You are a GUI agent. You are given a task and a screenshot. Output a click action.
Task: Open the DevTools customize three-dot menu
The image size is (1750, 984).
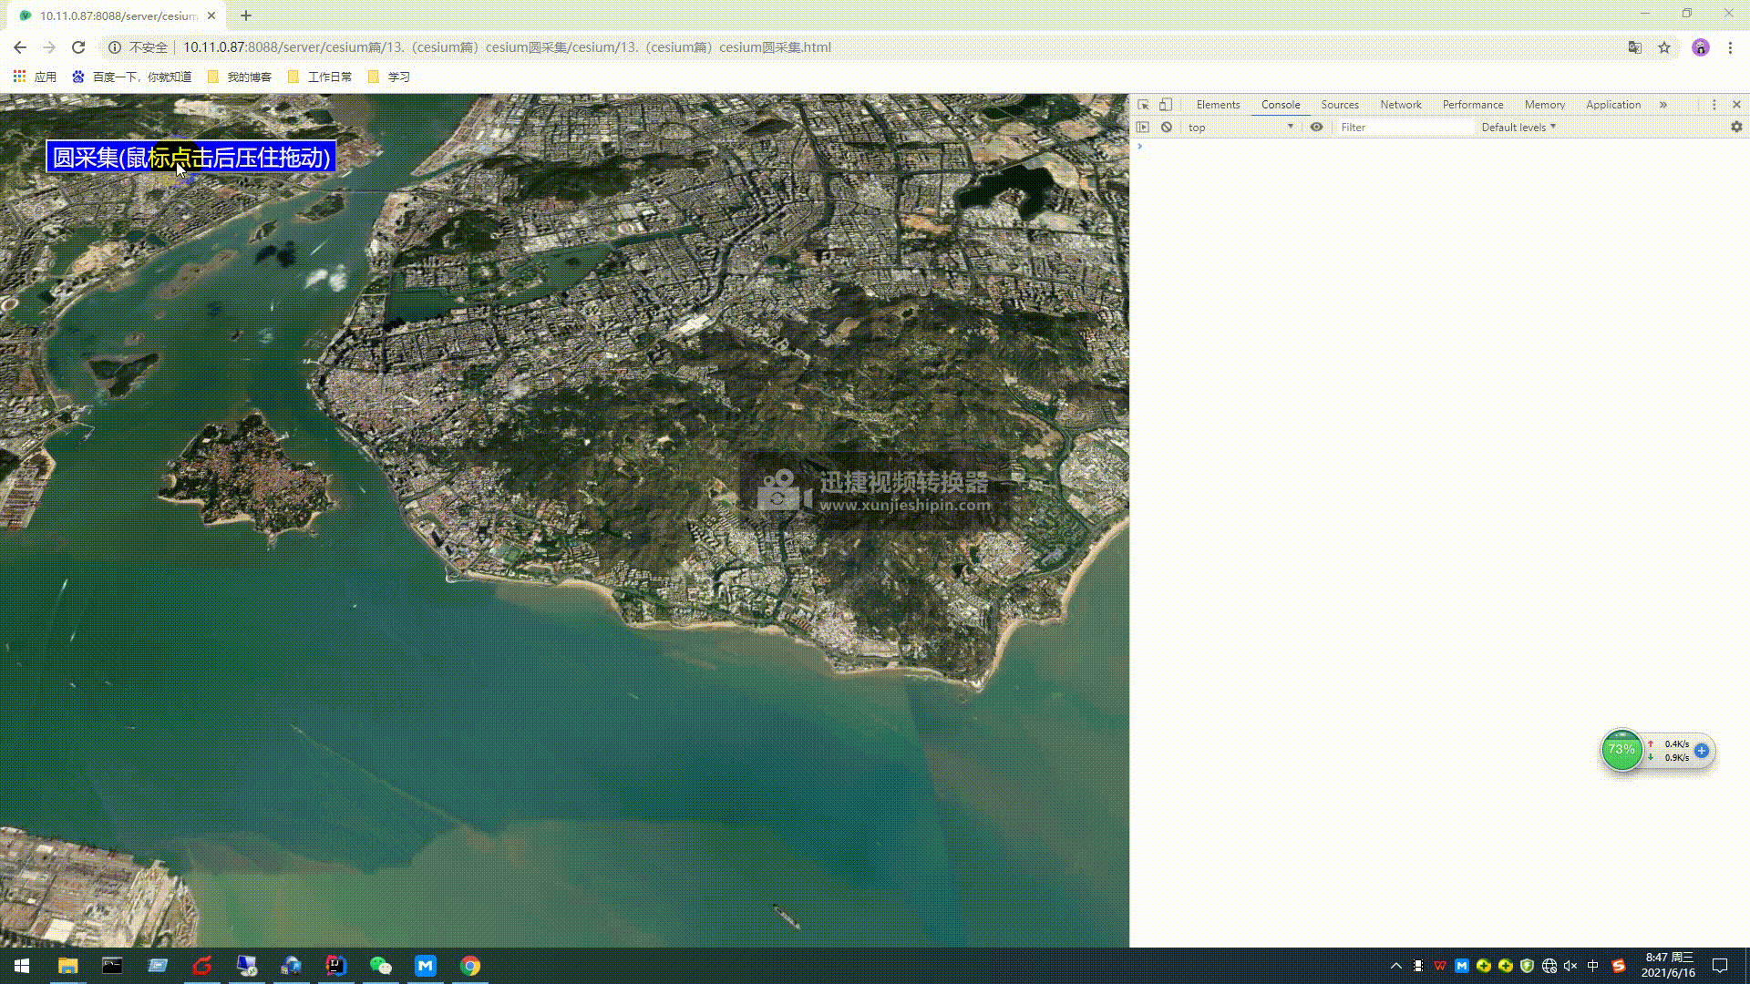coord(1714,105)
